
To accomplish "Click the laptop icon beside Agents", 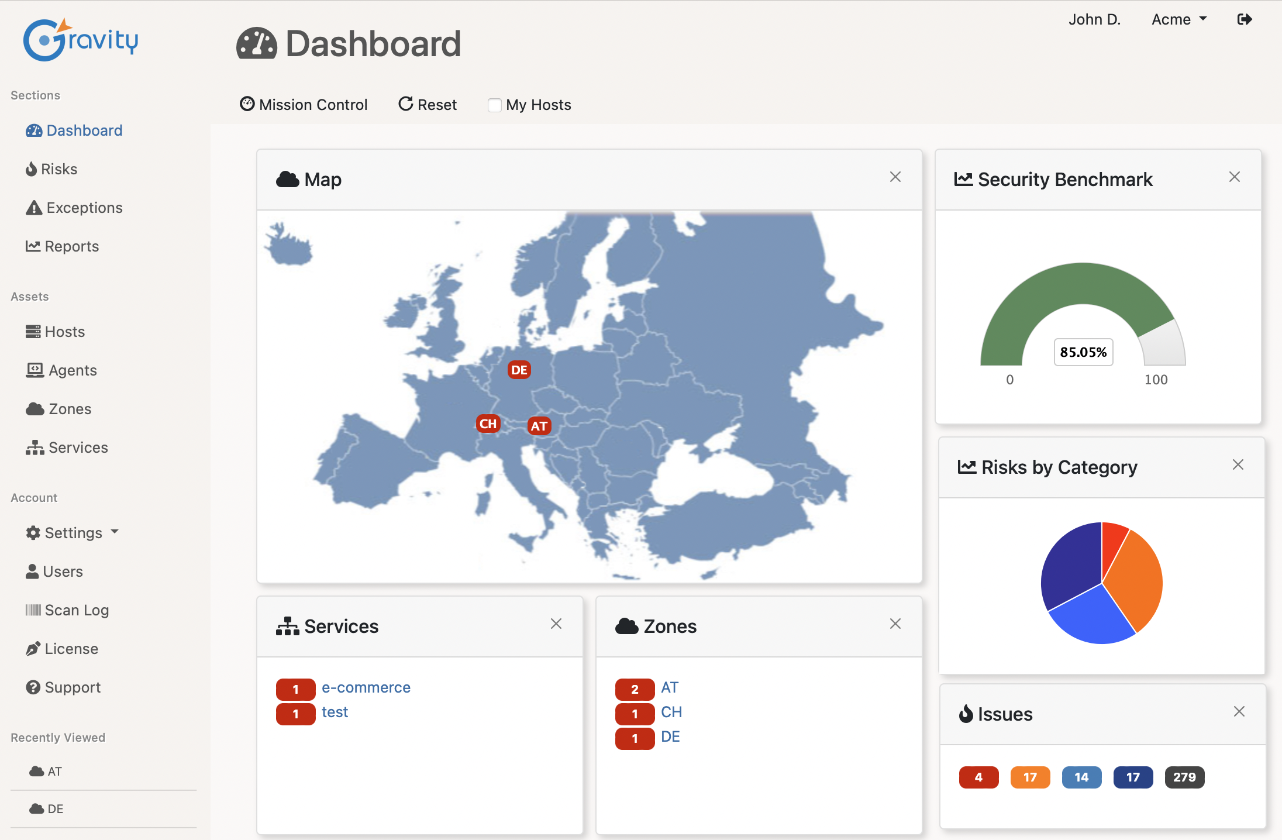I will (x=35, y=370).
